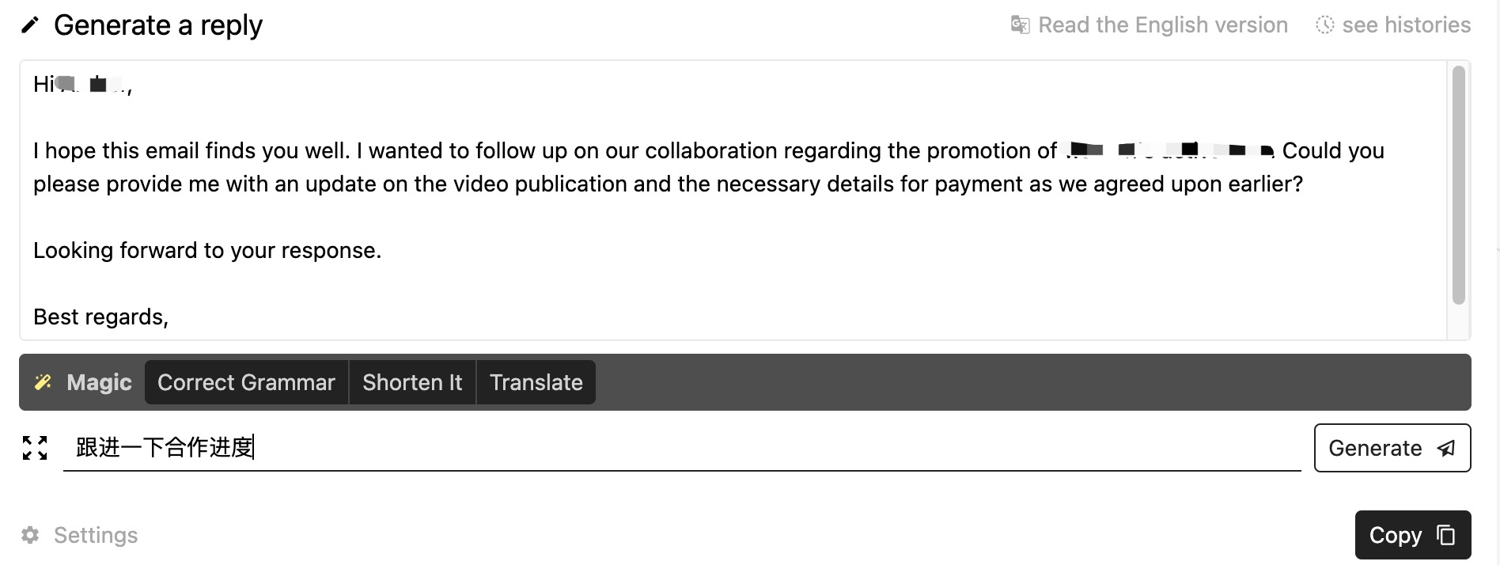Click the Copy button
The height and width of the screenshot is (565, 1500).
pyautogui.click(x=1413, y=535)
